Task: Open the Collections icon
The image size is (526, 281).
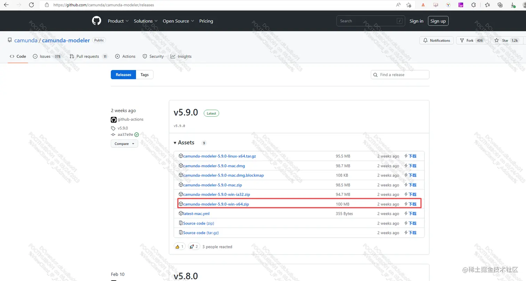Action: (x=500, y=5)
